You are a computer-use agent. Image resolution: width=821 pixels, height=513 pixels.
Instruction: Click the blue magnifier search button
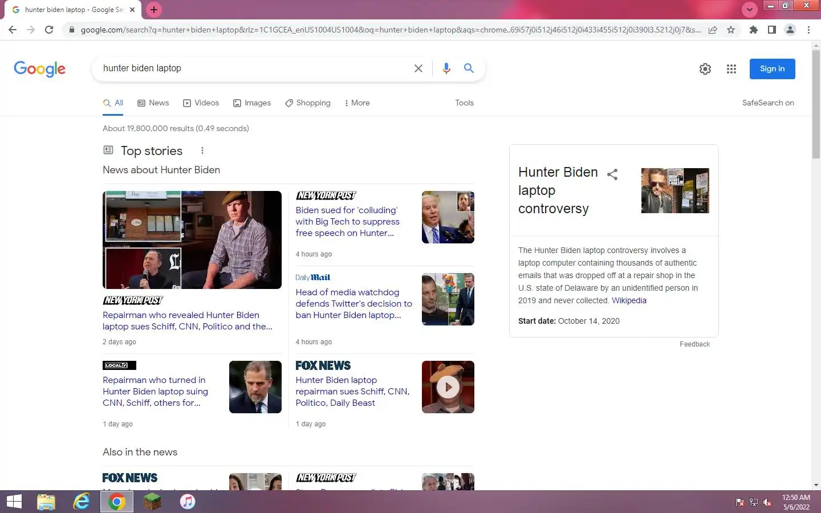tap(469, 68)
